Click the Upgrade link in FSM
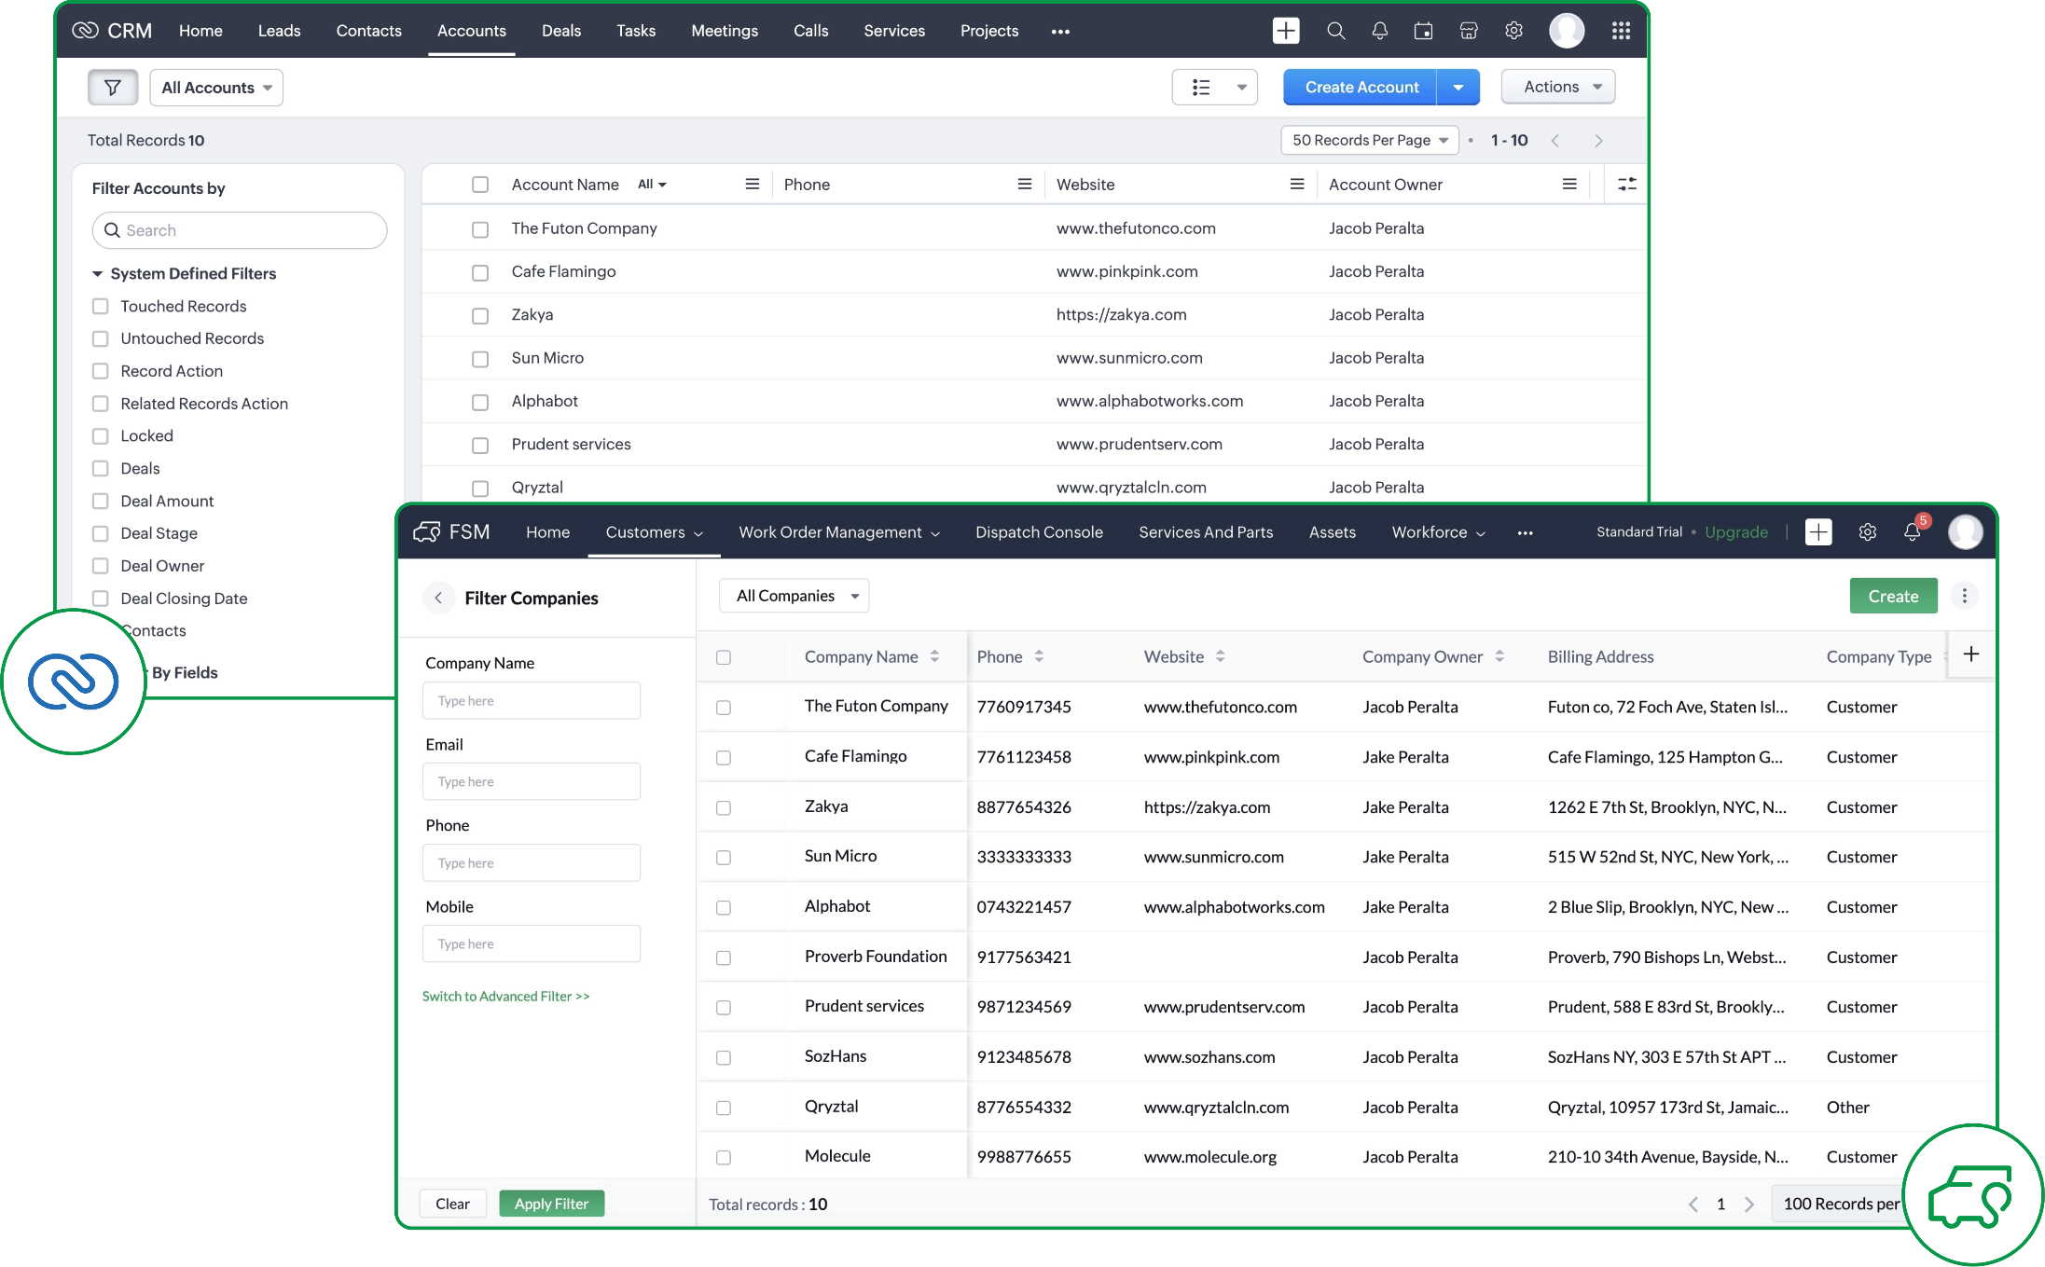This screenshot has width=2045, height=1267. click(x=1736, y=532)
